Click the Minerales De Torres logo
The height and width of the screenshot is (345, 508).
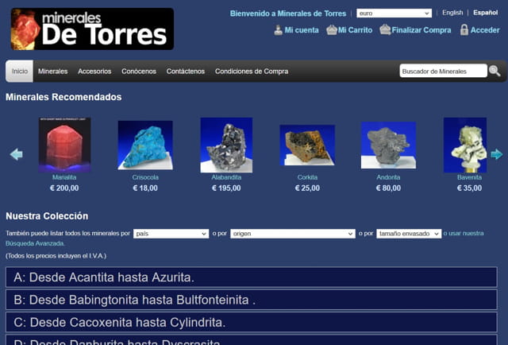92,29
